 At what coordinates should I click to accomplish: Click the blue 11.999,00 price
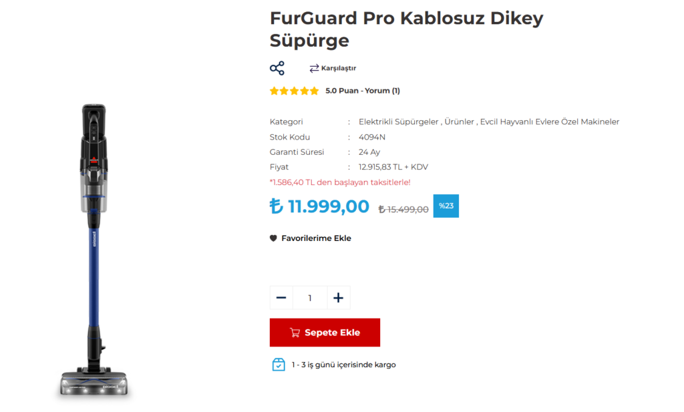pyautogui.click(x=319, y=206)
